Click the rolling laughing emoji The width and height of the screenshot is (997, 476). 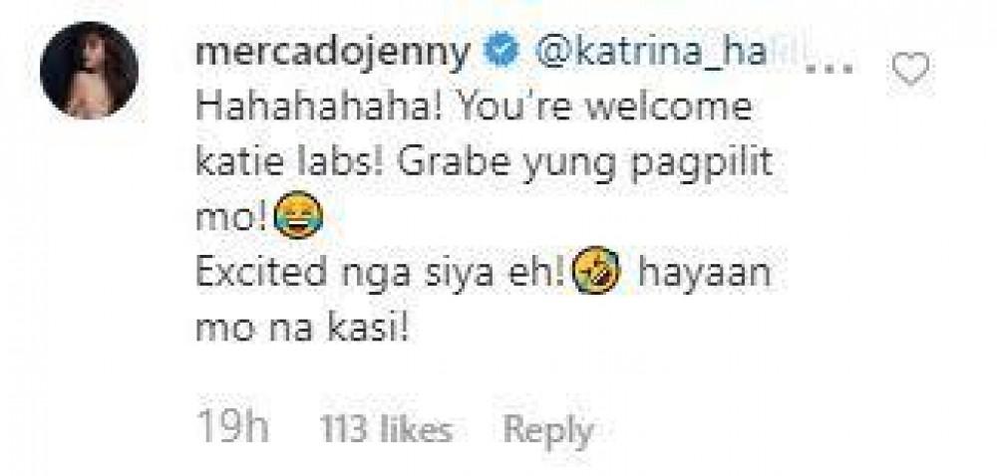596,270
